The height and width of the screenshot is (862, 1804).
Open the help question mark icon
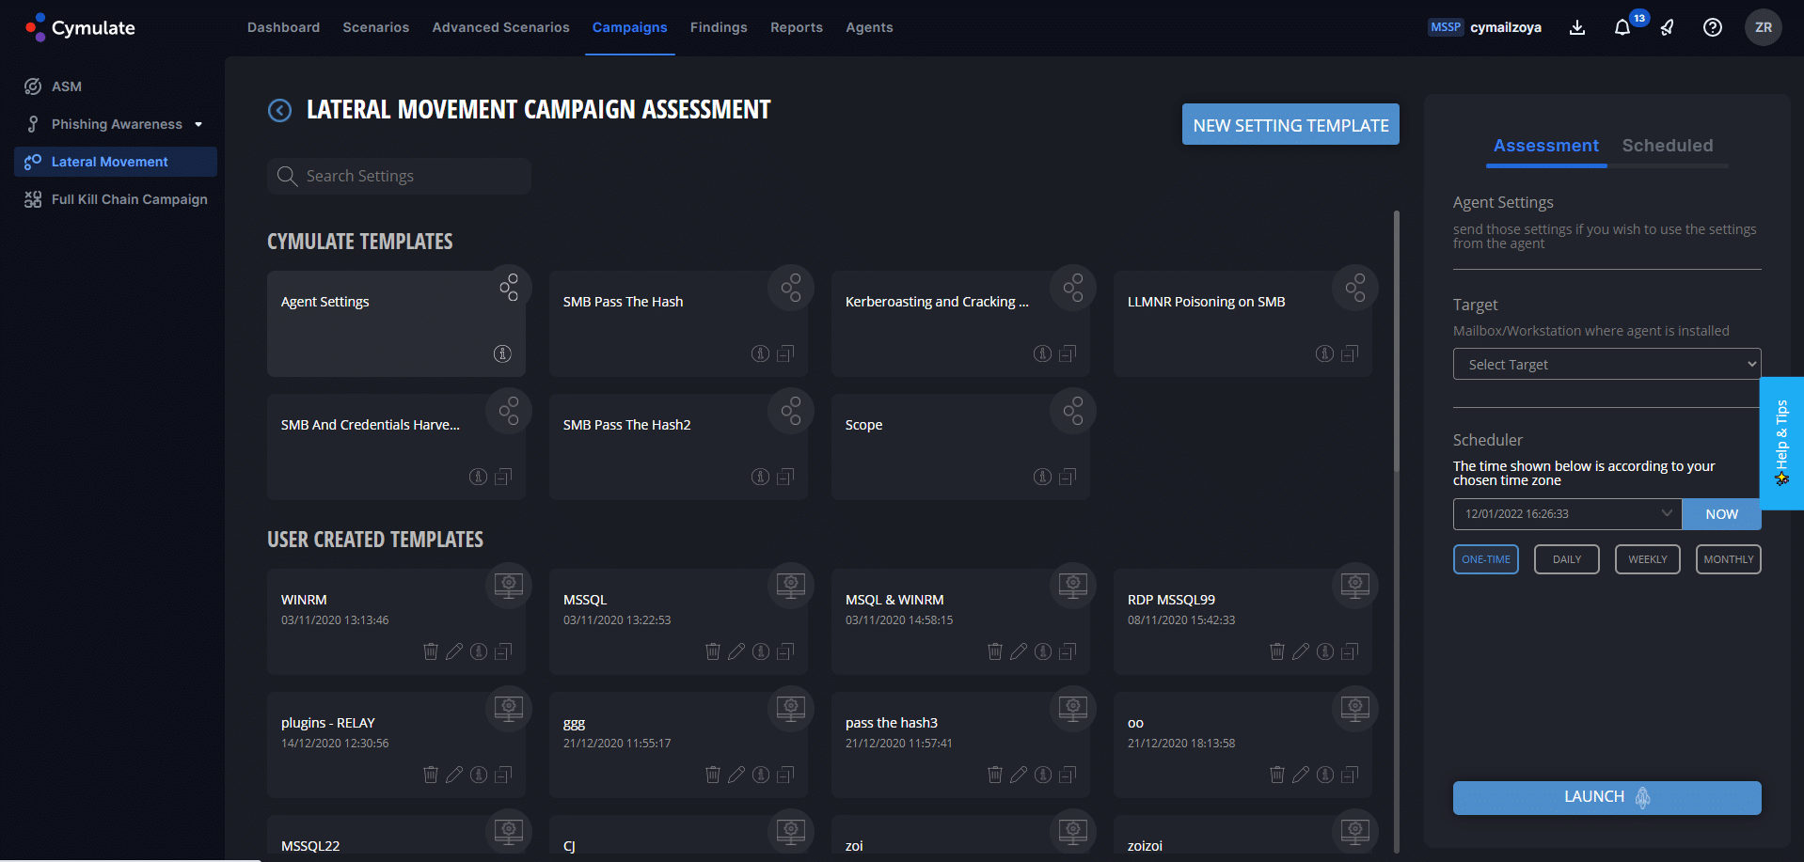tap(1713, 27)
